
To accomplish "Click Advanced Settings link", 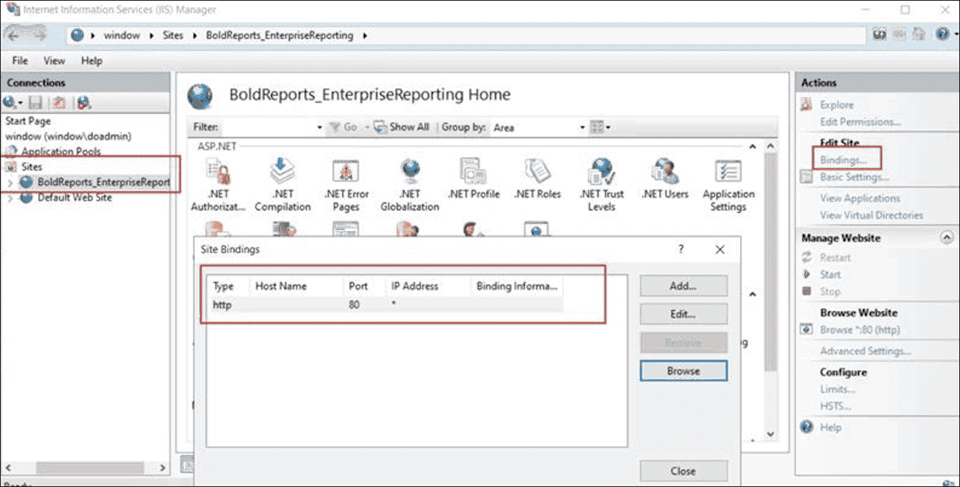I will point(866,351).
